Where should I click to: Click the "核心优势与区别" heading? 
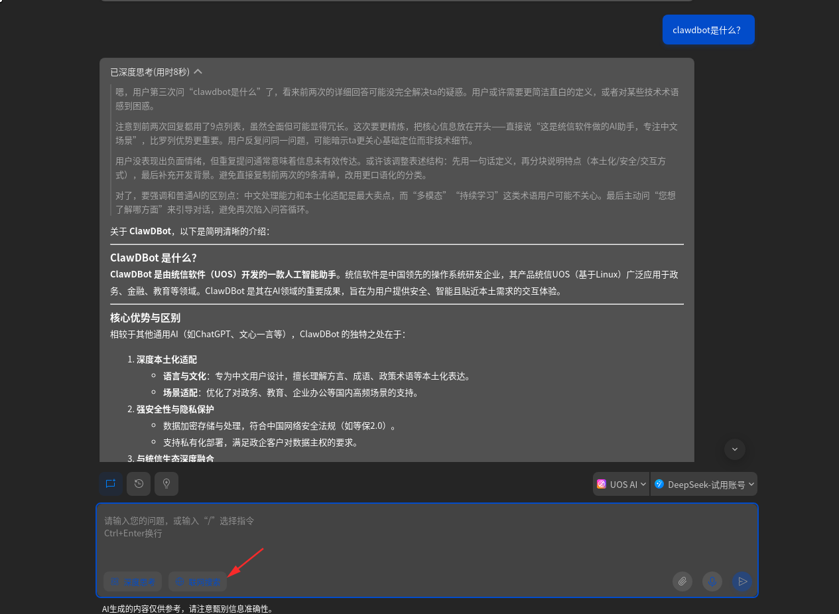pyautogui.click(x=145, y=317)
